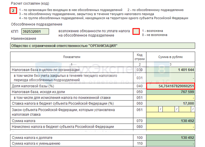205x147 pixels.
Task: Select tax rate value 17,000
Action: [171, 103]
